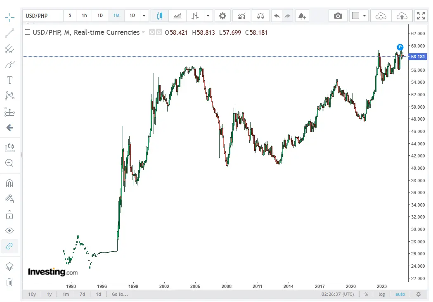Click the USD/PHP symbol input field
The height and width of the screenshot is (302, 433).
coord(43,16)
